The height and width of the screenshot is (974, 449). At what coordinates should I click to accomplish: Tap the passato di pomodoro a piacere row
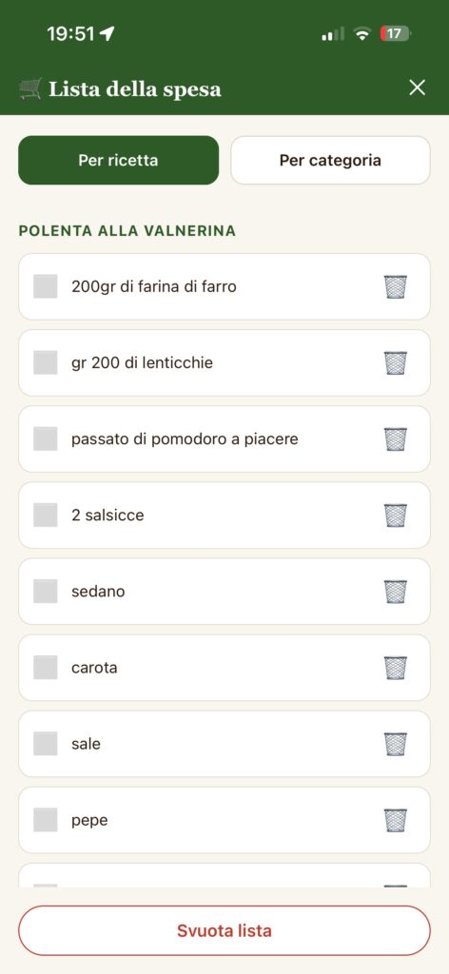224,439
